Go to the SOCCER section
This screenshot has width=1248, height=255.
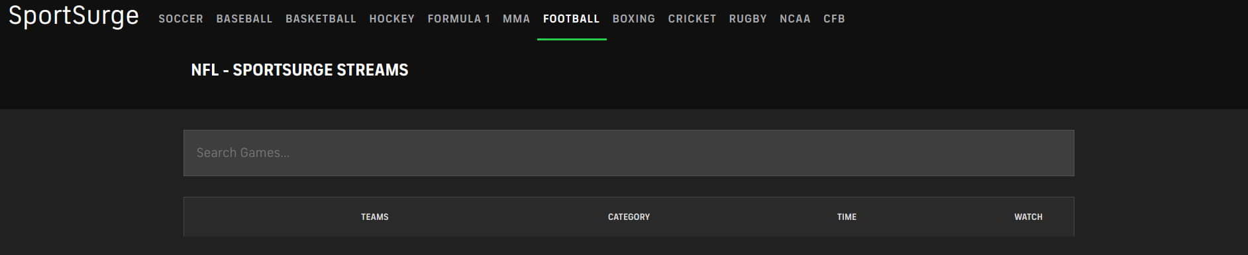181,19
